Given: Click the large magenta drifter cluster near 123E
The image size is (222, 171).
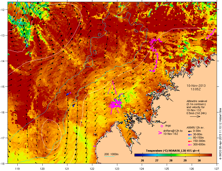Looking at the screenshot, I should tap(115, 104).
